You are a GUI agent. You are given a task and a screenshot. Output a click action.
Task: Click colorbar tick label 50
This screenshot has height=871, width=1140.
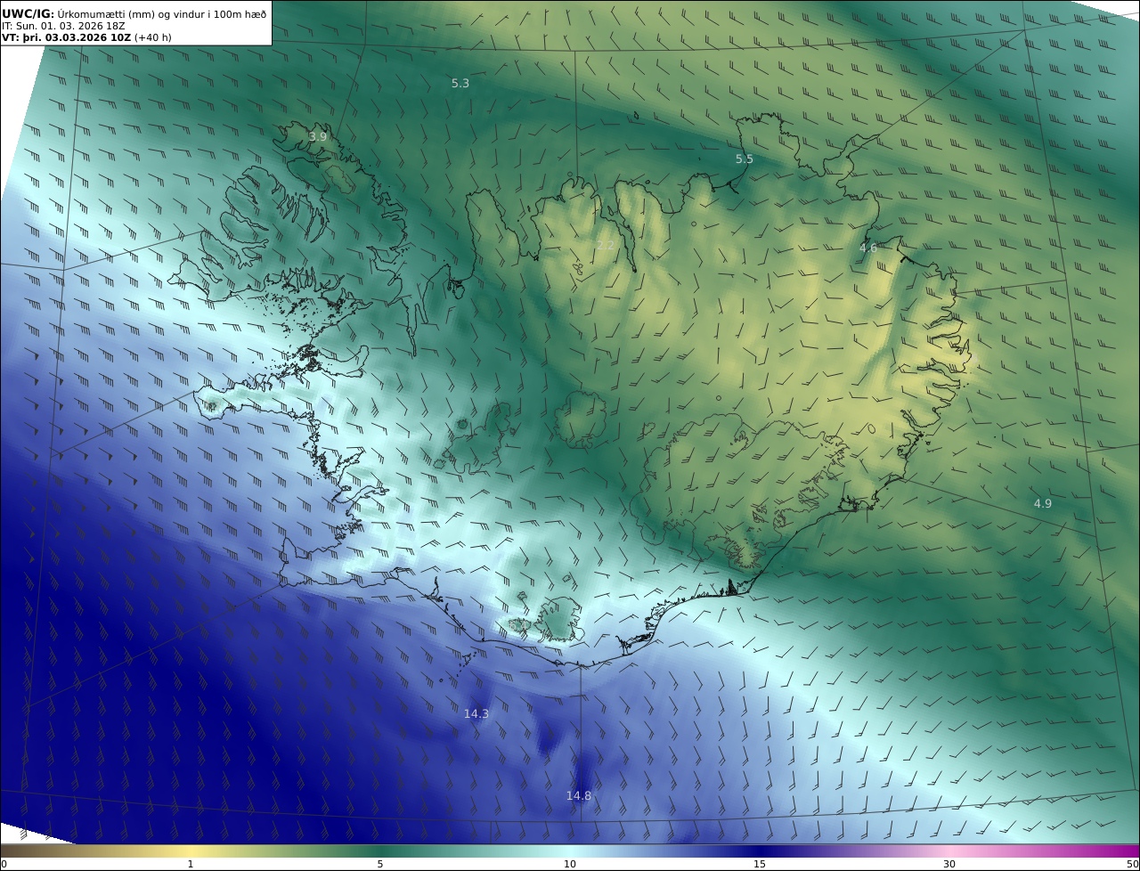1132,864
